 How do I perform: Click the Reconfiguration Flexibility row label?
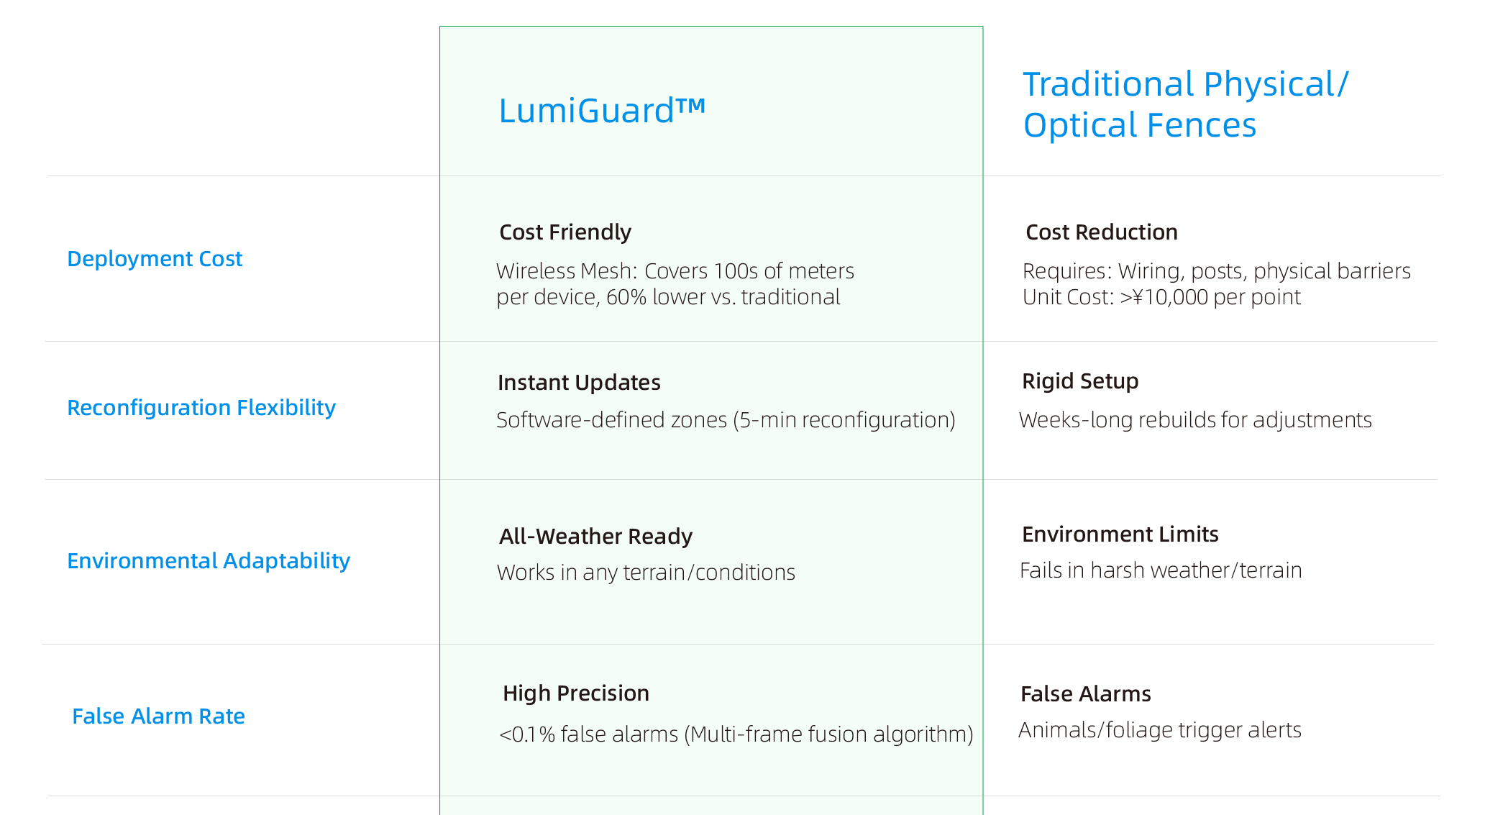[201, 407]
